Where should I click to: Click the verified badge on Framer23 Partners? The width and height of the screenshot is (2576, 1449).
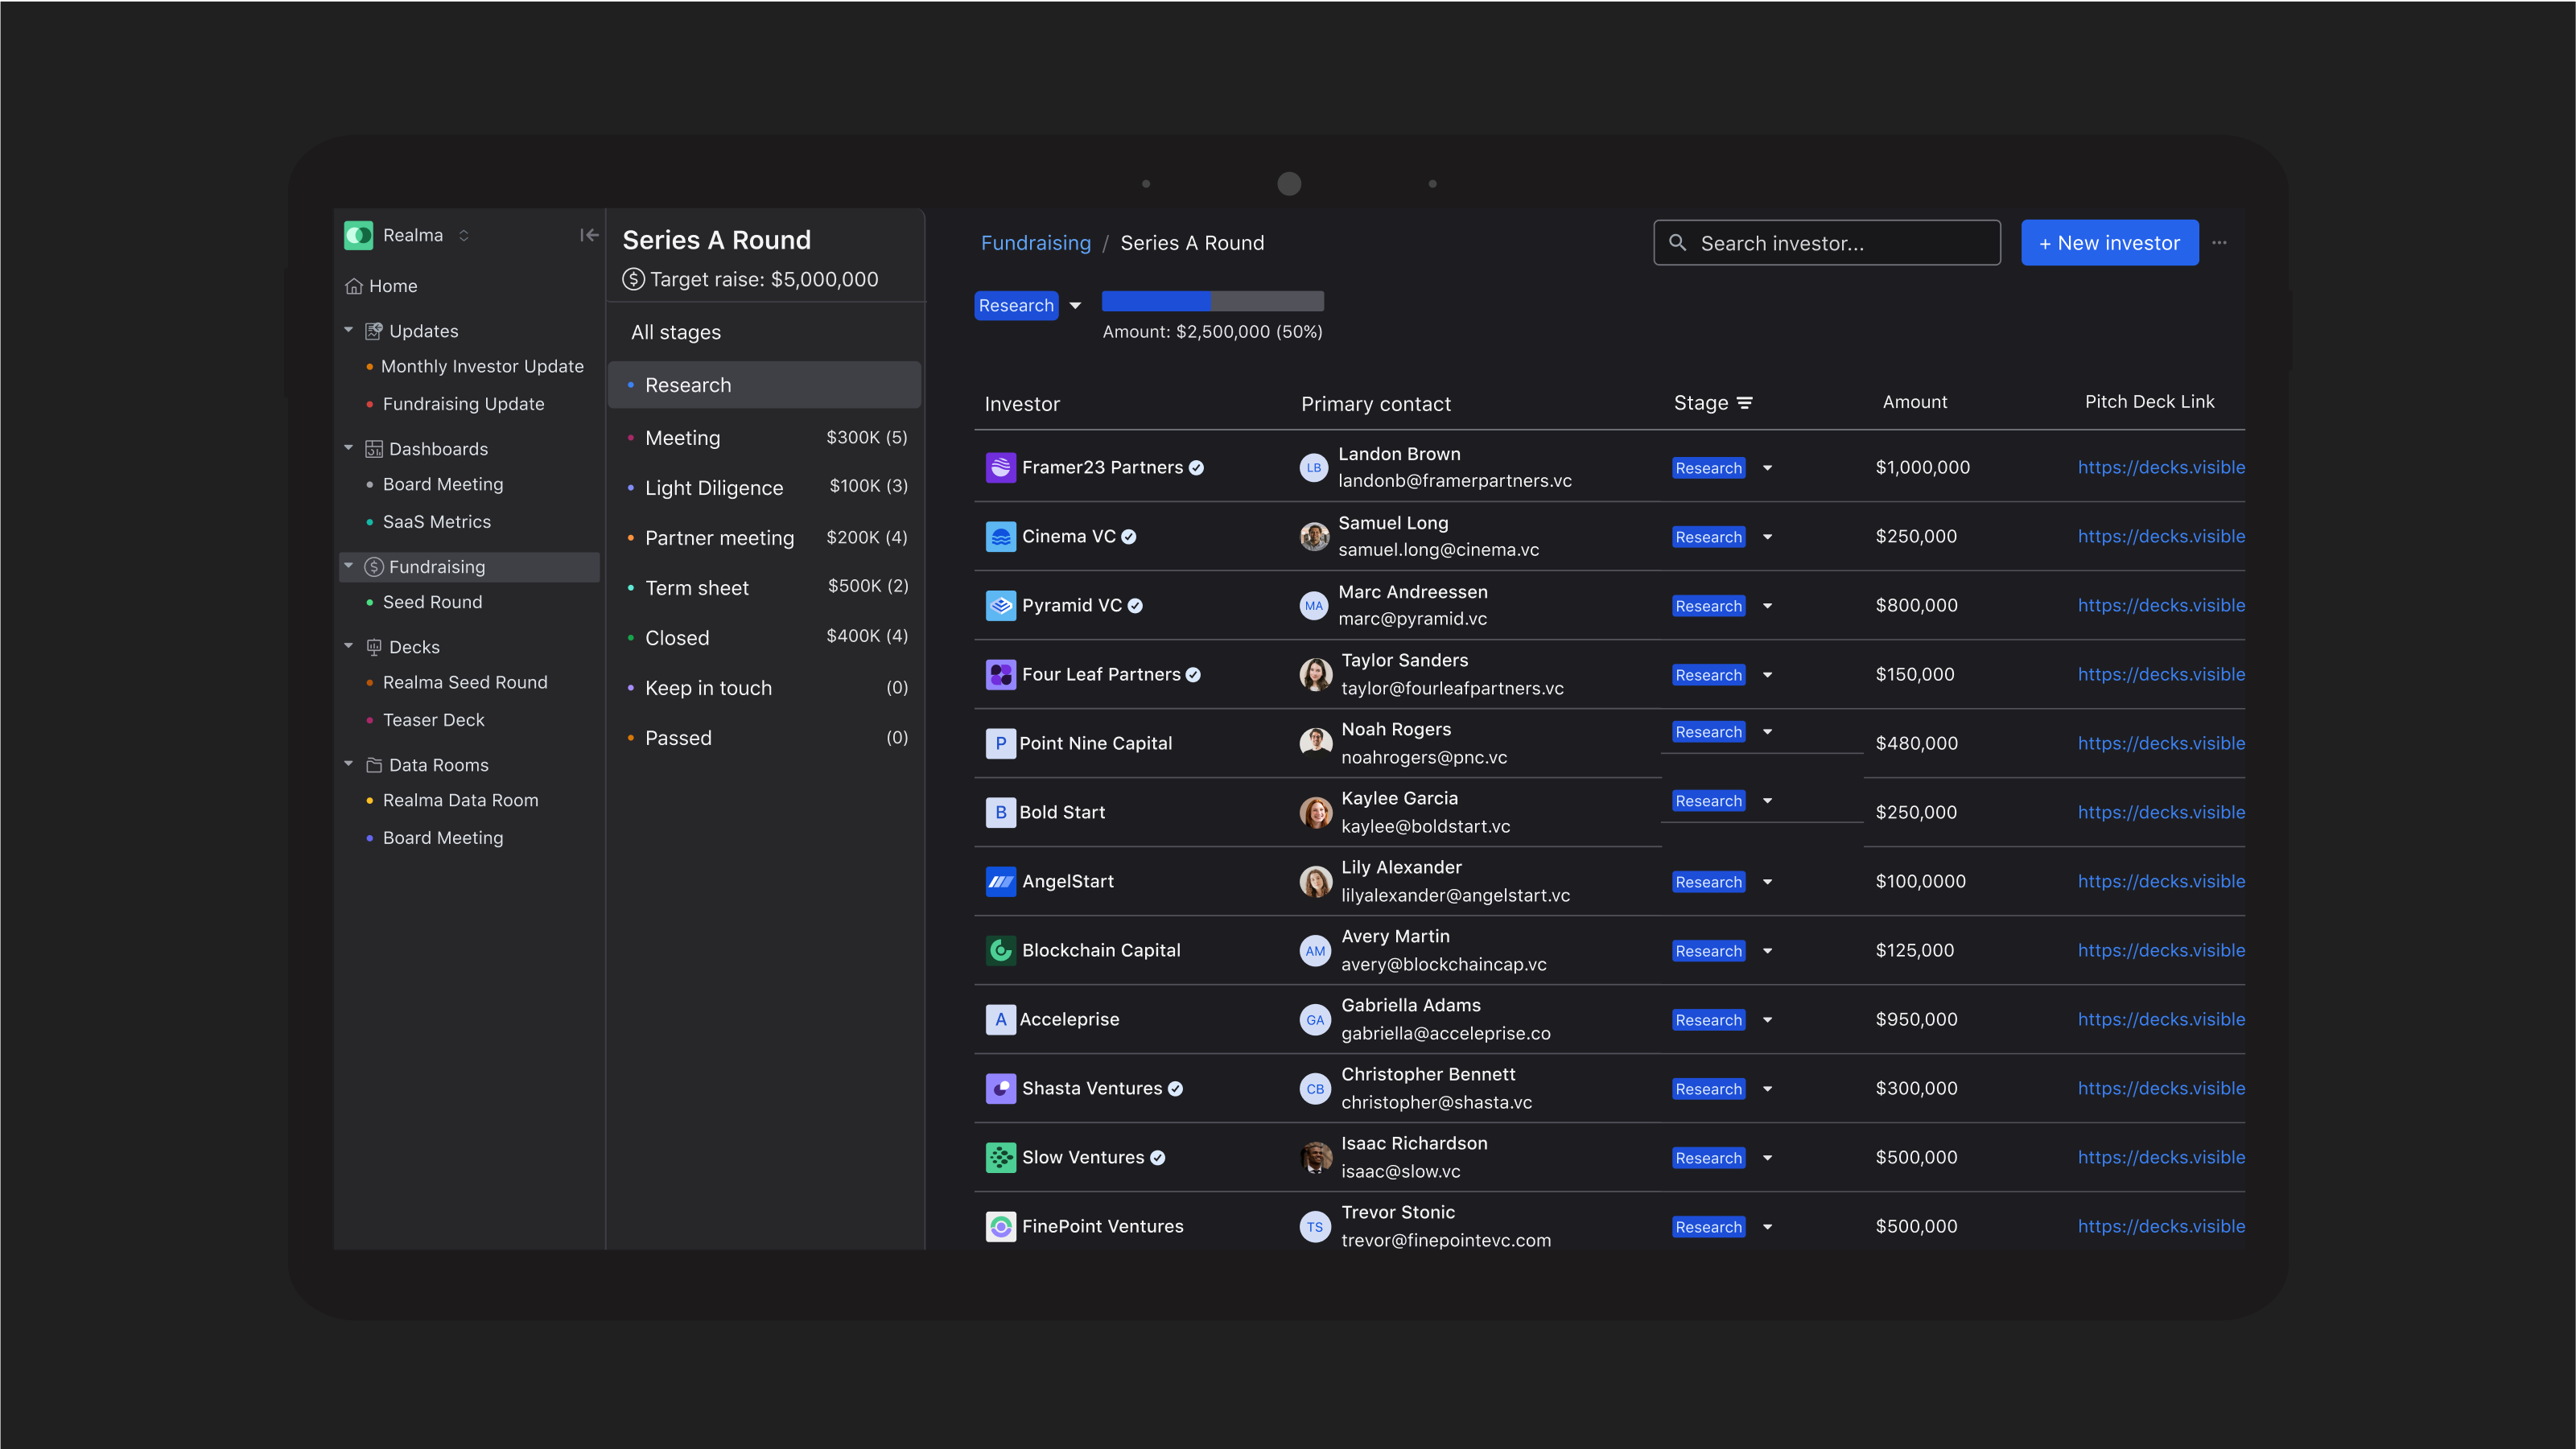click(1197, 467)
